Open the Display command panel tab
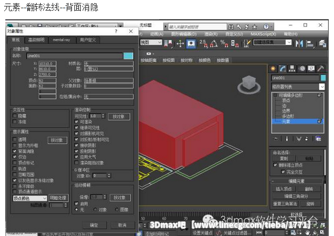The image size is (334, 236). coord(311,69)
